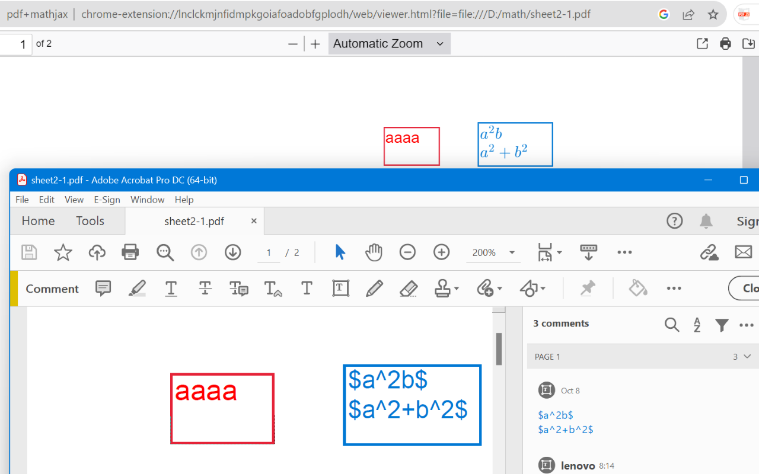Open the 200% zoom level dropdown
This screenshot has height=474, width=759.
[511, 252]
